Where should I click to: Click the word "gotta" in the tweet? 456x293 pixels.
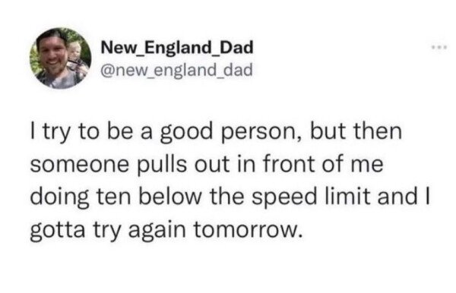click(58, 231)
